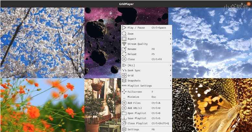Image resolution: width=252 pixels, height=132 pixels.
Task: Click the Save Playlist download icon
Action: tap(124, 118)
